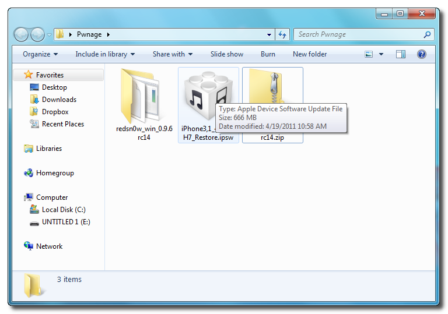Click the Computer icon

pyautogui.click(x=28, y=197)
